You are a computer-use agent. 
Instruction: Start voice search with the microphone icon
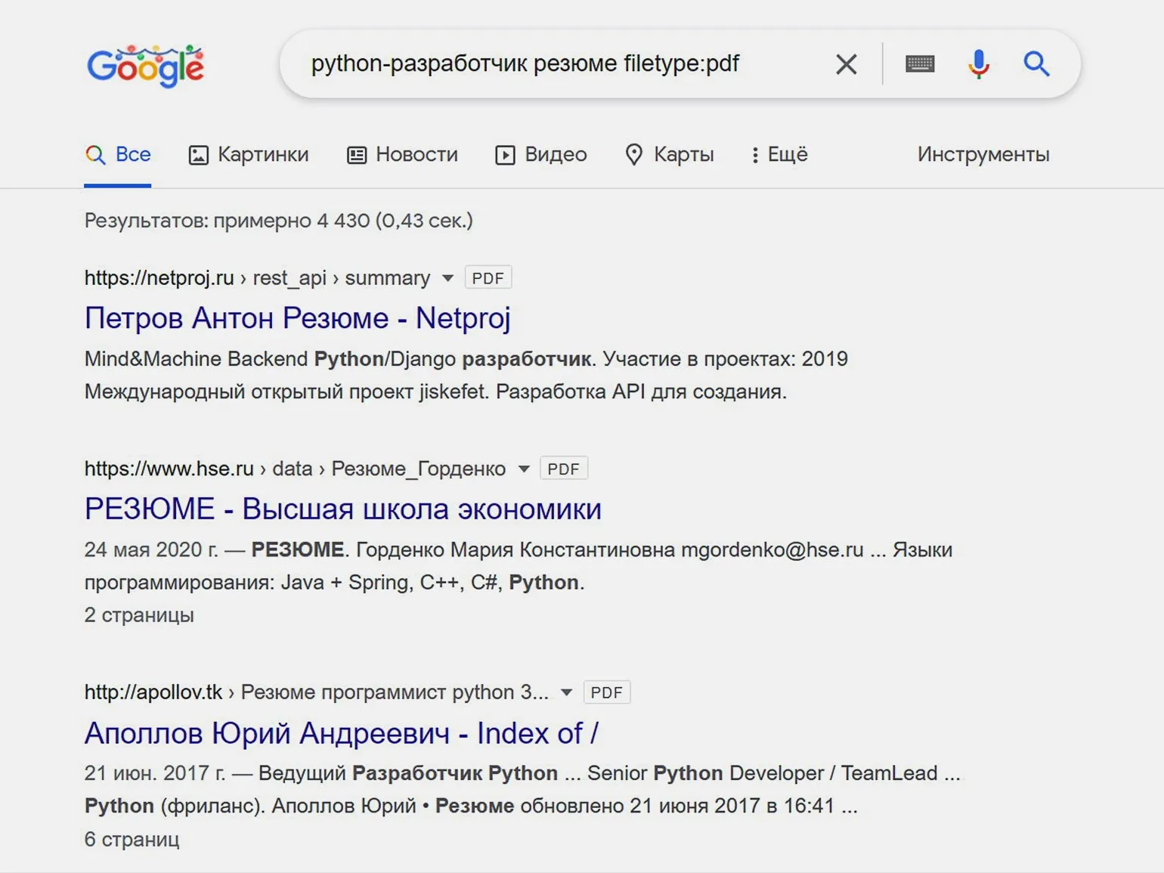[978, 64]
